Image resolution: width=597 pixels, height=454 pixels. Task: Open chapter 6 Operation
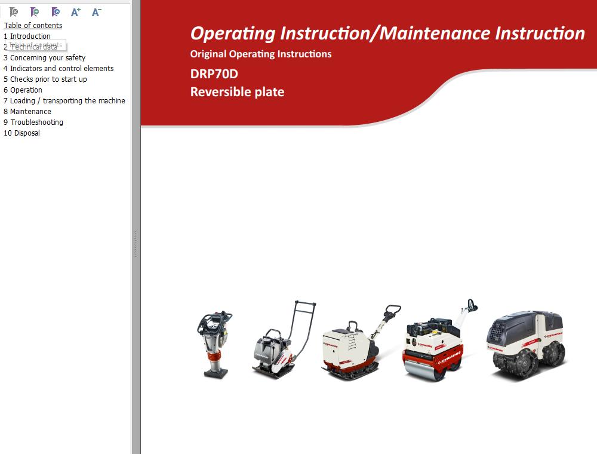(23, 90)
